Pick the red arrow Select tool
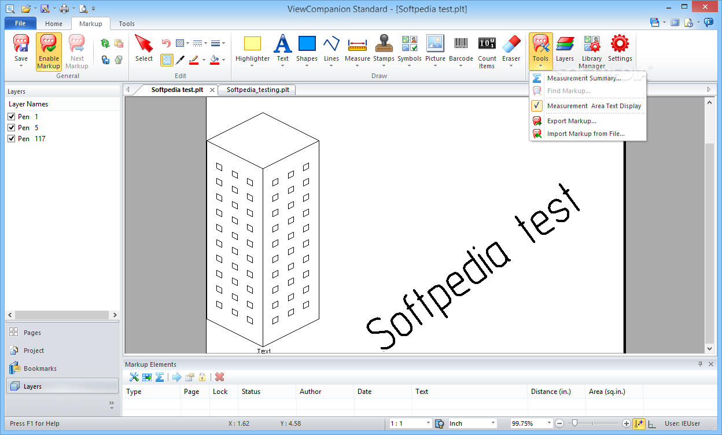This screenshot has width=722, height=435. click(144, 48)
